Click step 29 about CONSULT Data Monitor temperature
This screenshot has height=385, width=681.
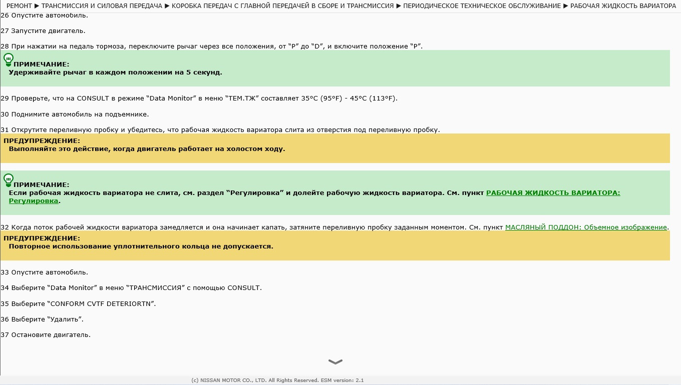[199, 98]
